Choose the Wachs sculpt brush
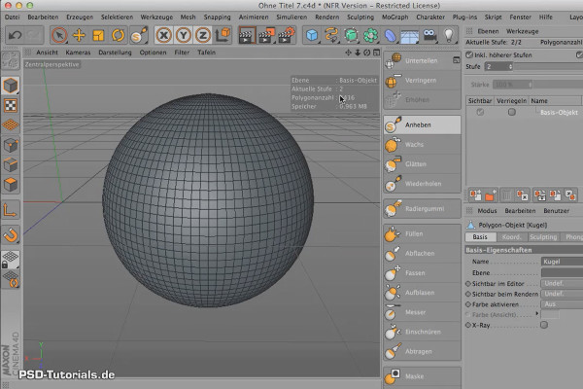Image resolution: width=583 pixels, height=389 pixels. click(x=422, y=145)
